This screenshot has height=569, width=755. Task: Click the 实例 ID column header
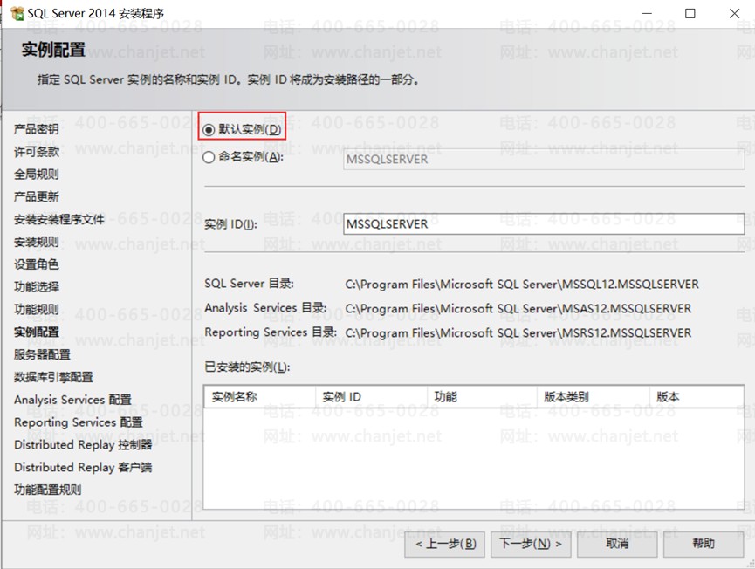[x=371, y=397]
